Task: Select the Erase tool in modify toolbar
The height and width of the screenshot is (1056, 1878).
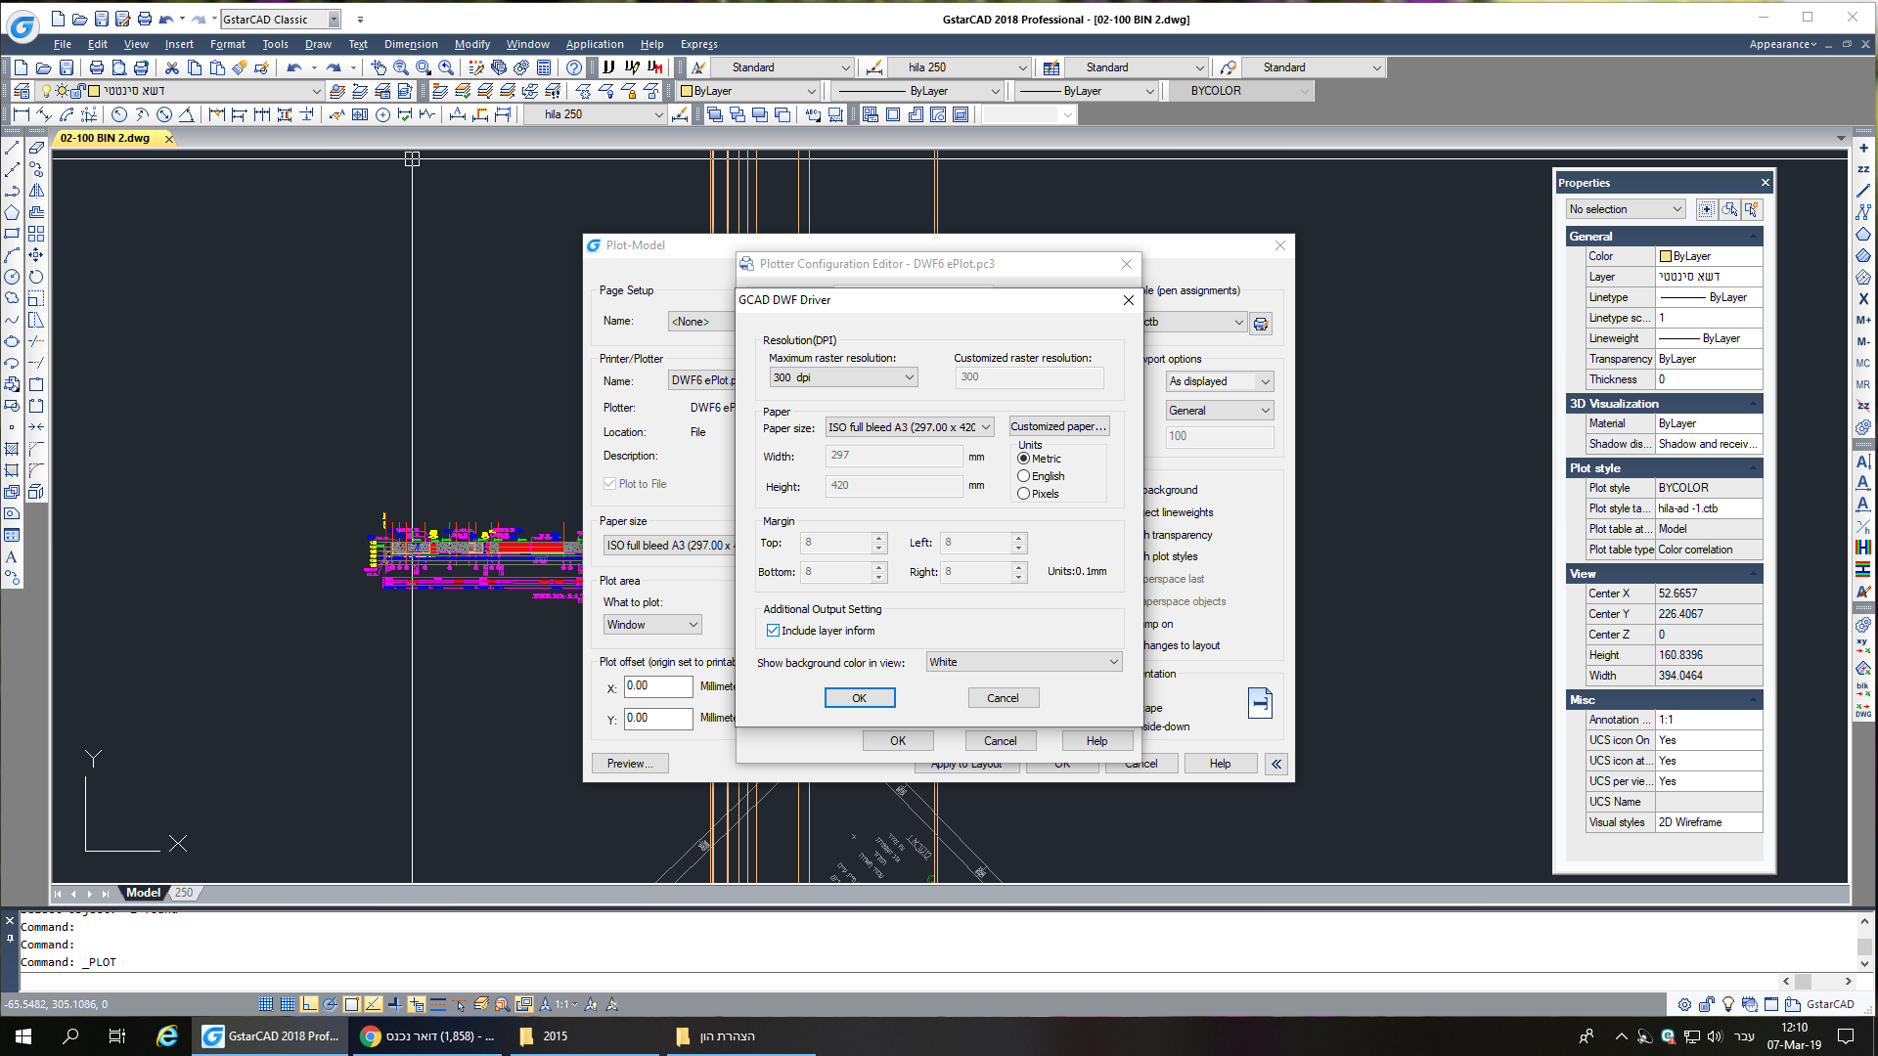Action: click(36, 148)
